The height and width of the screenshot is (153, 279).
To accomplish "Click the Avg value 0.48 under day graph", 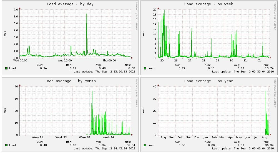I will (102, 68).
